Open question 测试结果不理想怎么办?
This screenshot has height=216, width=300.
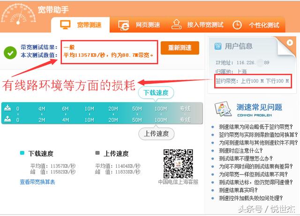tap(246, 158)
